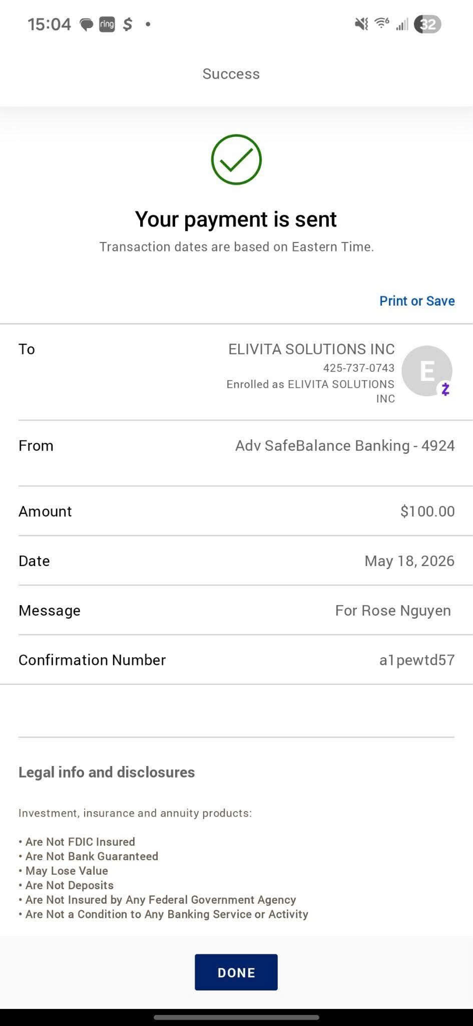The width and height of the screenshot is (473, 1026).
Task: Tap the Legal info and disclosures heading
Action: (107, 772)
